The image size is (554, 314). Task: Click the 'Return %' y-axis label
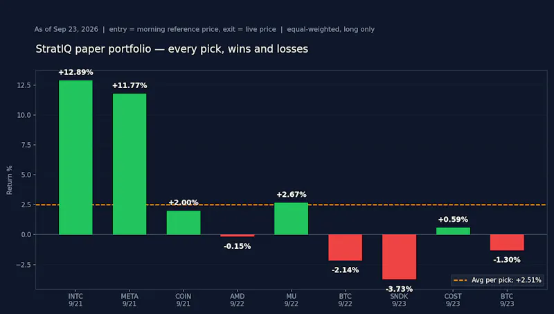[x=9, y=180]
